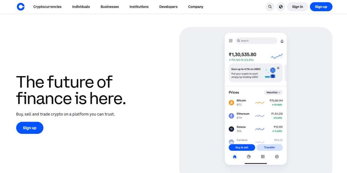Open the search magnifier icon in header
The height and width of the screenshot is (173, 347).
click(x=270, y=7)
